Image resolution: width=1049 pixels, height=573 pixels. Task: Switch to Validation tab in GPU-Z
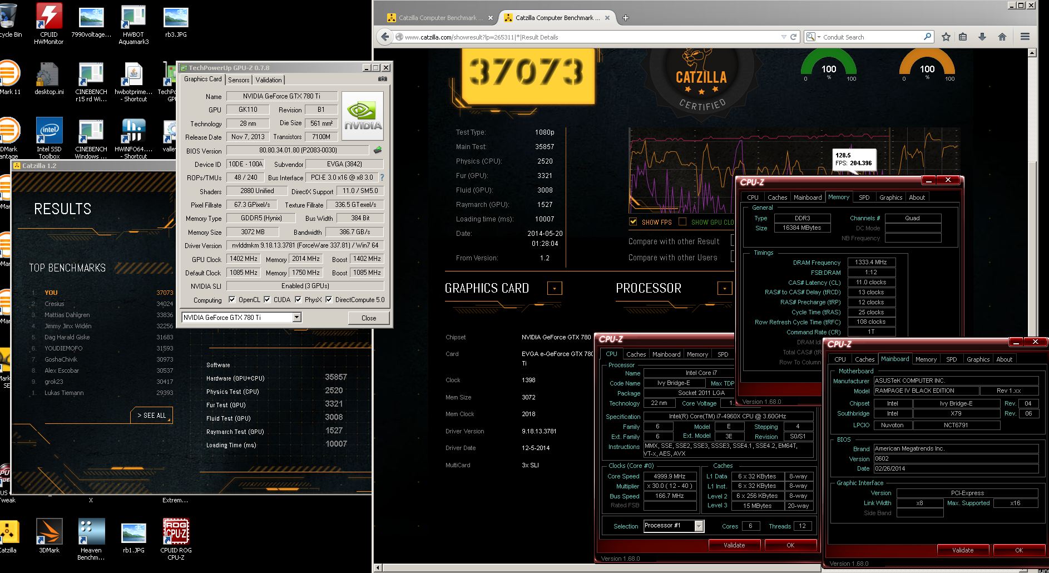(x=269, y=80)
